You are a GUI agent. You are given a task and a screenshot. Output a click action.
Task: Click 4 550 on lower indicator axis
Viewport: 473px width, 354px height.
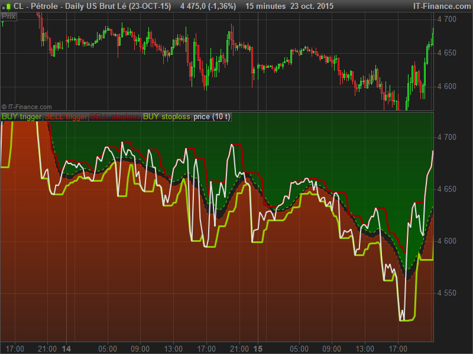447,293
